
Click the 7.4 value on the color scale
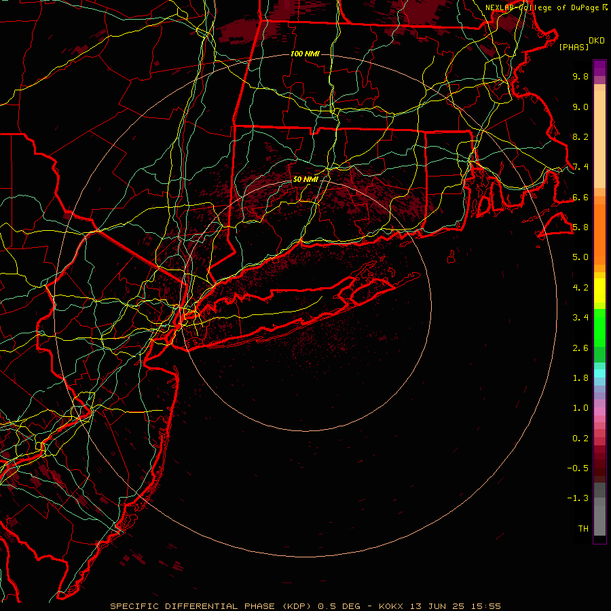click(580, 167)
